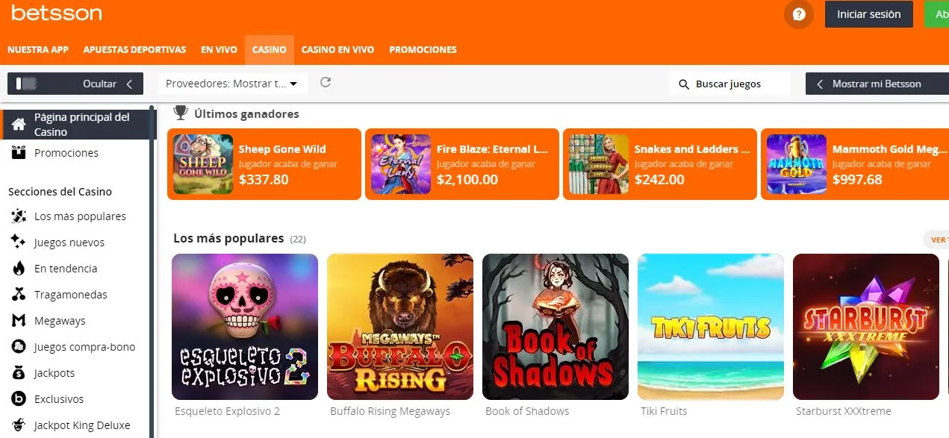Screen dimensions: 949x438
Task: Open the Buffalo Rising Megaways game thumbnail
Action: point(399,327)
